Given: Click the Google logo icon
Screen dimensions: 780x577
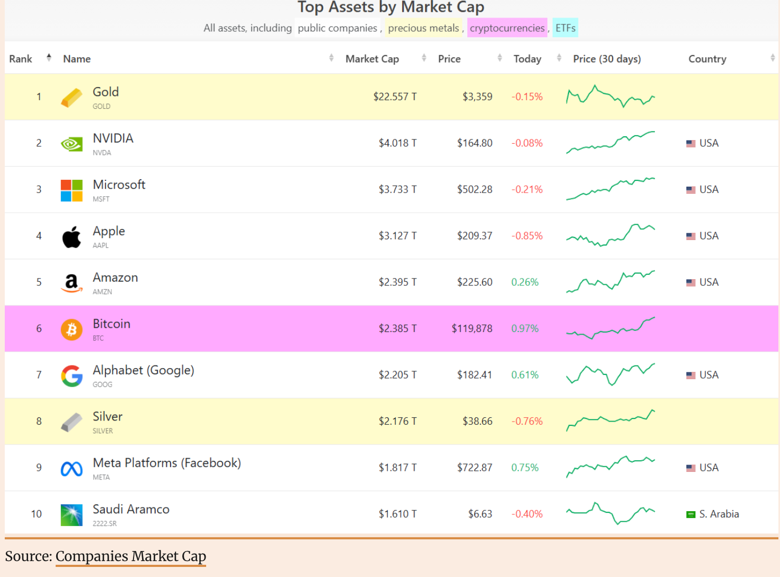Looking at the screenshot, I should point(72,376).
